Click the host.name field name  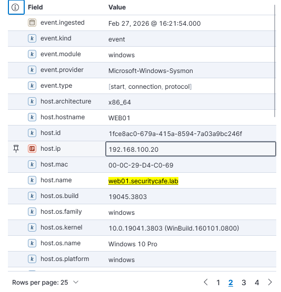click(56, 180)
